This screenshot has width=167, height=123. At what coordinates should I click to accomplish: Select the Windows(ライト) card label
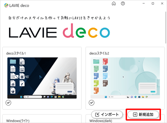(18, 121)
